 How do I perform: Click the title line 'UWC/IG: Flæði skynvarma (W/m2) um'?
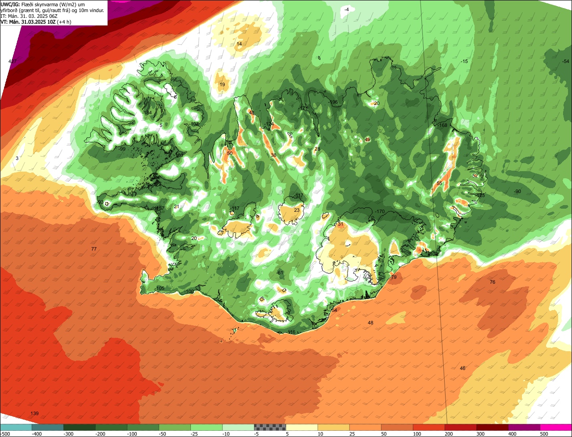tap(43, 4)
